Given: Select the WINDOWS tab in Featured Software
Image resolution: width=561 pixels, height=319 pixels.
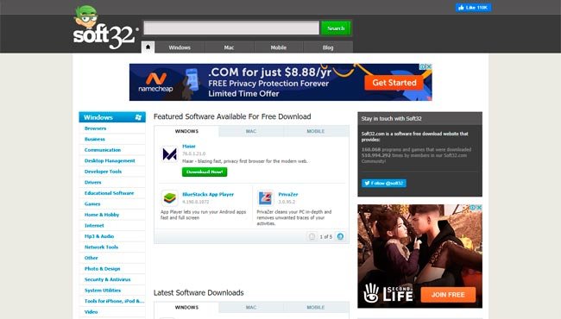Looking at the screenshot, I should coord(186,131).
